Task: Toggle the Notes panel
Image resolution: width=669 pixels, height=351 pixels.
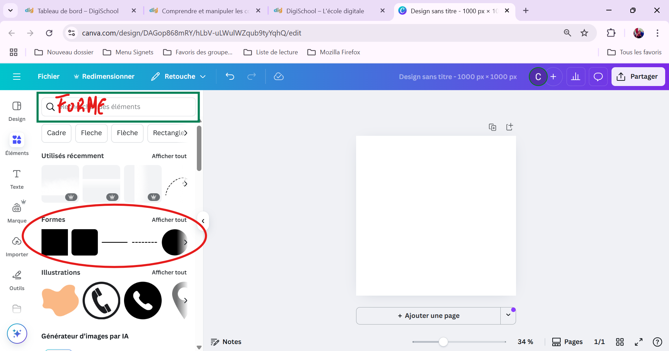Action: point(226,342)
